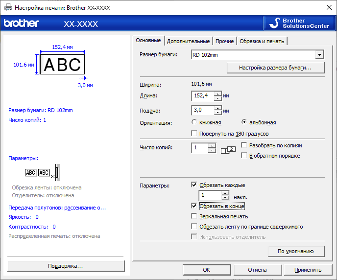Click the brother logo in header
This screenshot has width=337, height=280.
point(21,23)
